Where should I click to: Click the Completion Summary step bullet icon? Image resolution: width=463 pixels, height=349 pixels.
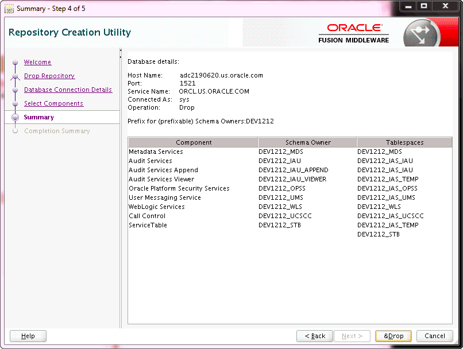16,131
